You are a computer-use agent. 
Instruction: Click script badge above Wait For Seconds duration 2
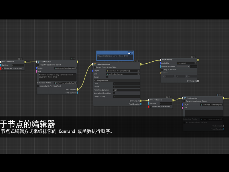pos(167,97)
